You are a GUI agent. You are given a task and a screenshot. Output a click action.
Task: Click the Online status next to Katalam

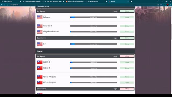(127, 17)
